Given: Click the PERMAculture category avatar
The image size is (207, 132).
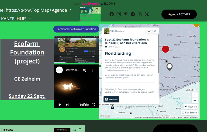Looking at the screenshot, I should (x=106, y=31).
